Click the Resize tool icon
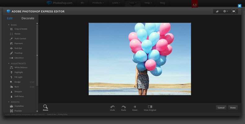 coord(11,34)
